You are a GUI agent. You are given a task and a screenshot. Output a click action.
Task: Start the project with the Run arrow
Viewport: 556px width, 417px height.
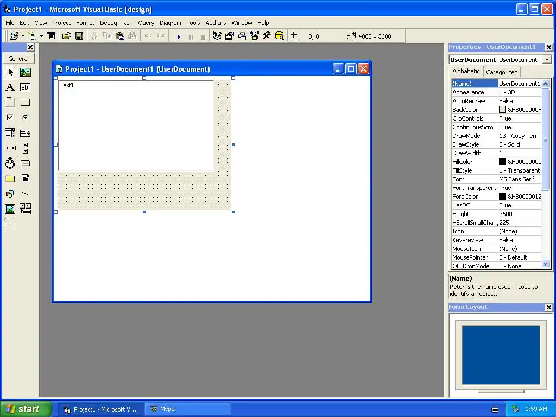(179, 36)
